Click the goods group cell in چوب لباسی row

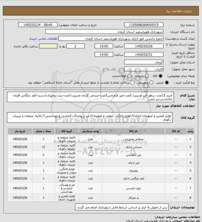(x=67, y=188)
